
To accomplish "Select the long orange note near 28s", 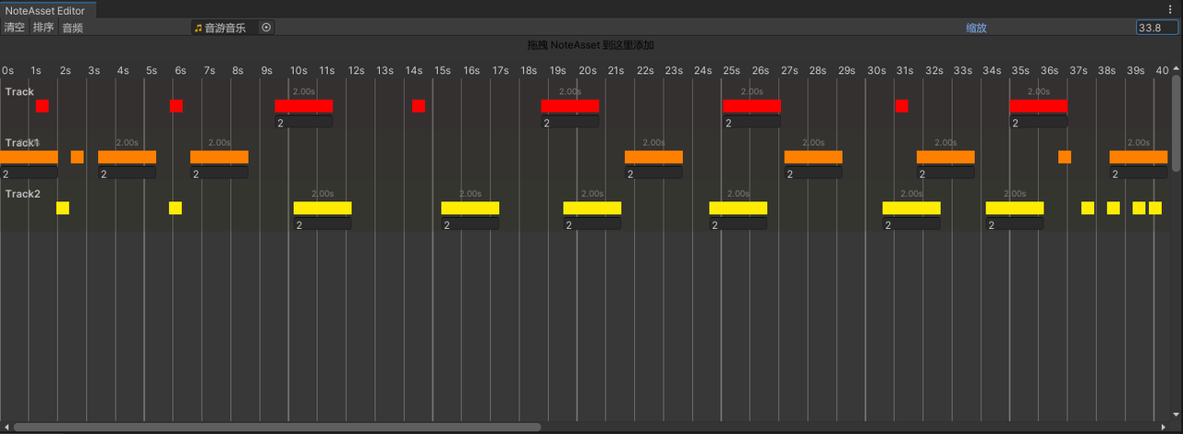I will click(x=813, y=157).
